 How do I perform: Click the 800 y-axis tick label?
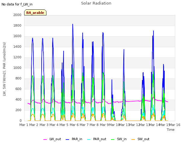tap(18, 79)
